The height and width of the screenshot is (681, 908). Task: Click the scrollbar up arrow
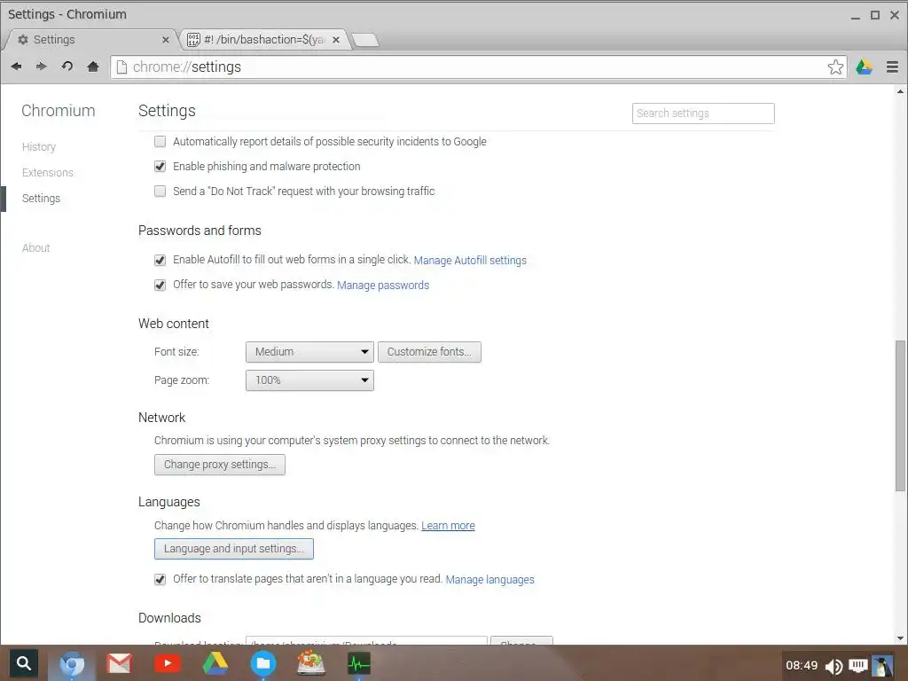(900, 91)
